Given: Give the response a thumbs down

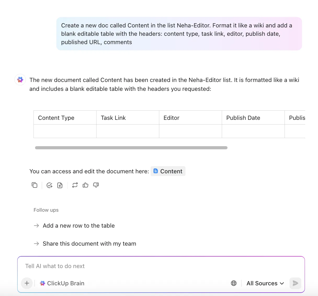Looking at the screenshot, I should [x=96, y=185].
